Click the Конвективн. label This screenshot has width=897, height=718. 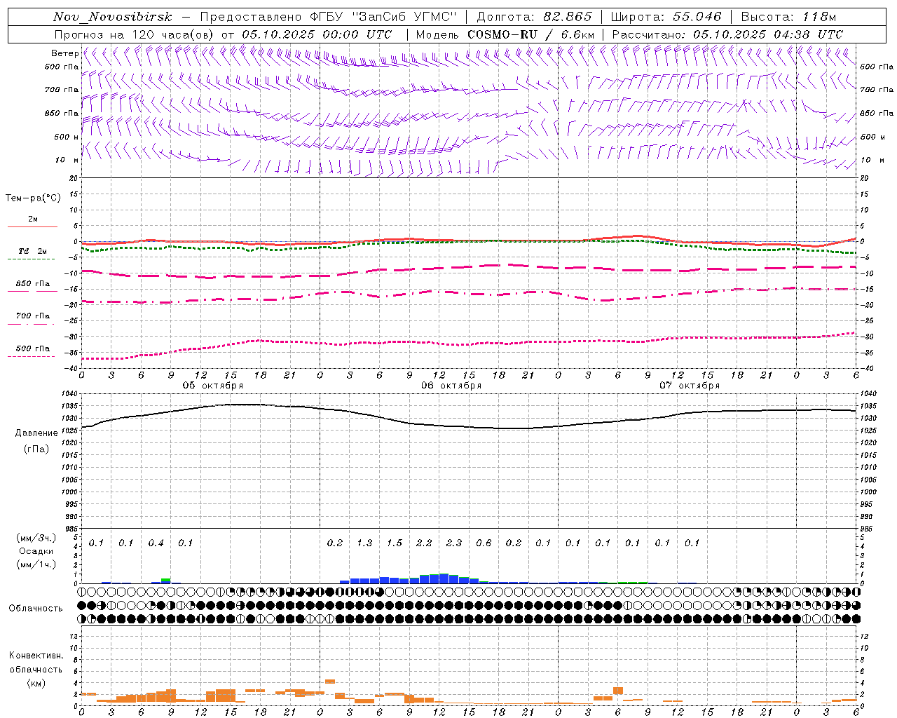36,656
